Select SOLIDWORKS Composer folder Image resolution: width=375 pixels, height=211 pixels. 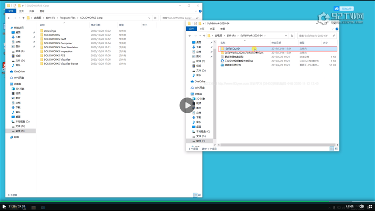[58, 43]
